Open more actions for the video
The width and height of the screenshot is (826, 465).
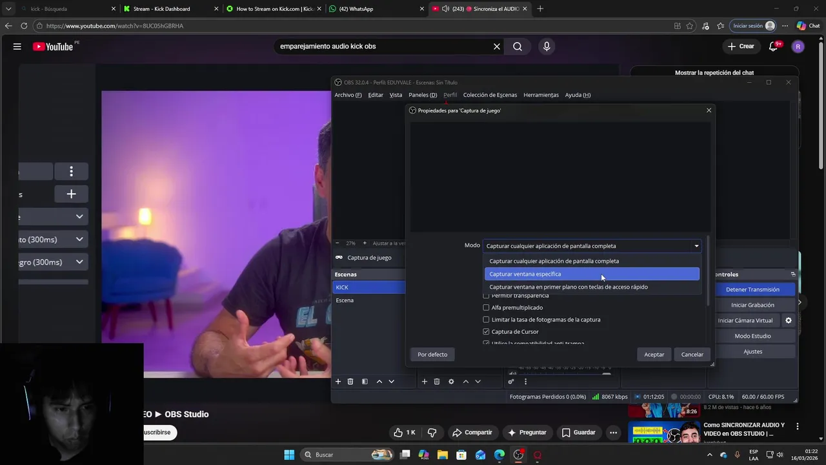tap(613, 432)
